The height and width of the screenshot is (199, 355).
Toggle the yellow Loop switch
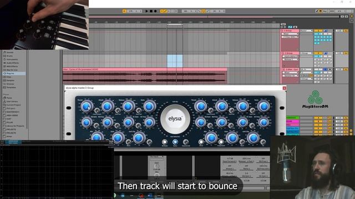pyautogui.click(x=204, y=11)
